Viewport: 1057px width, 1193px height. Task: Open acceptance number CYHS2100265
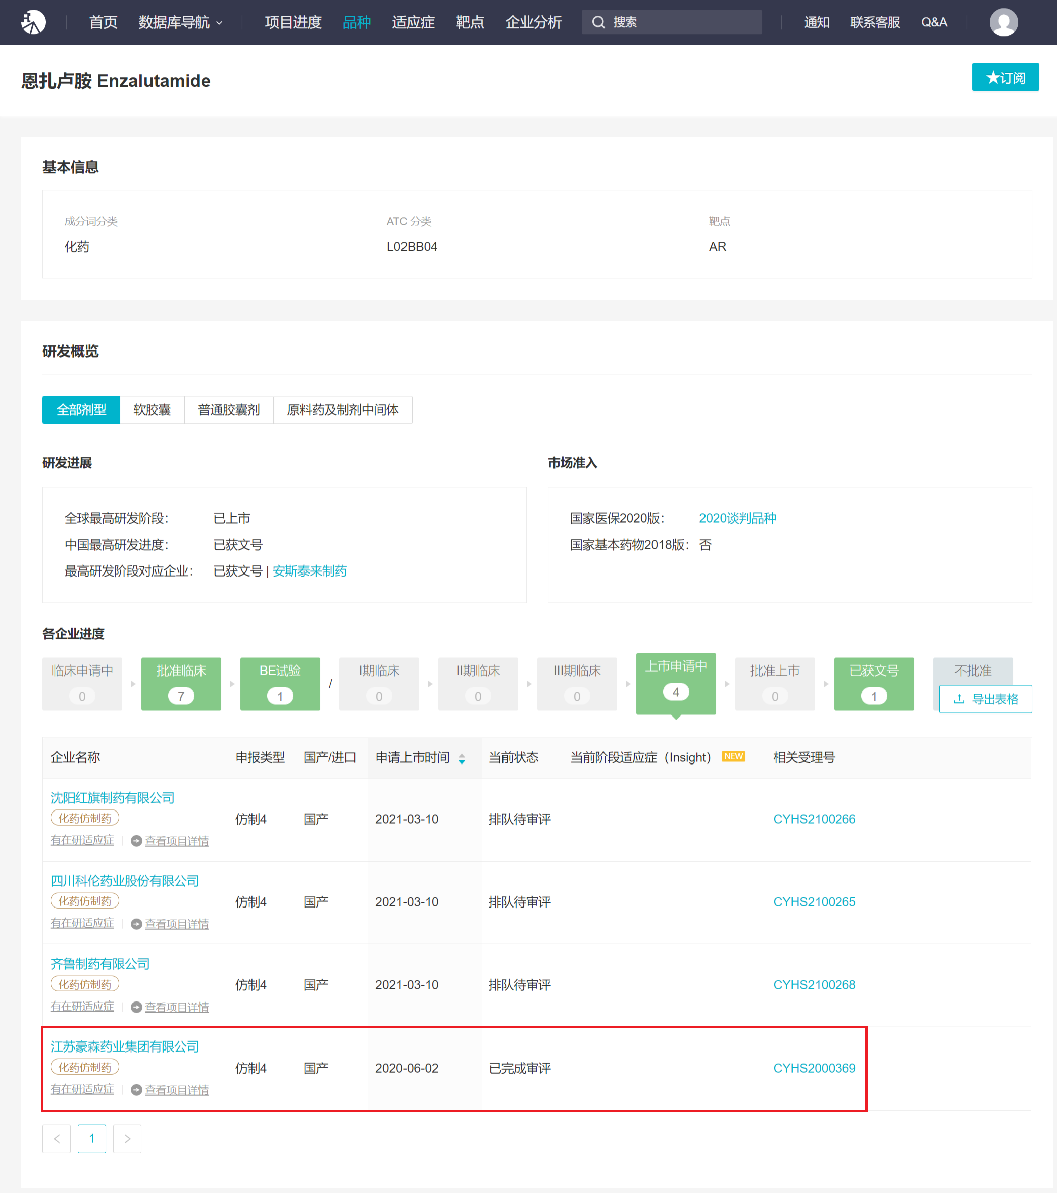[814, 902]
